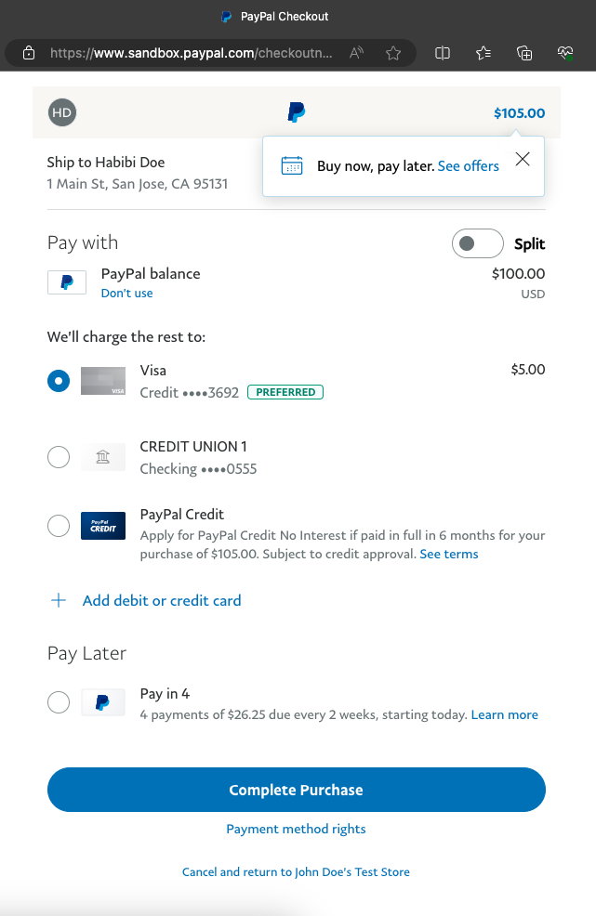Open the See offers link

468,166
